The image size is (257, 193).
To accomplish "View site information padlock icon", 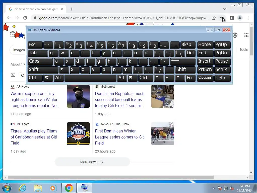I will pyautogui.click(x=35, y=18).
